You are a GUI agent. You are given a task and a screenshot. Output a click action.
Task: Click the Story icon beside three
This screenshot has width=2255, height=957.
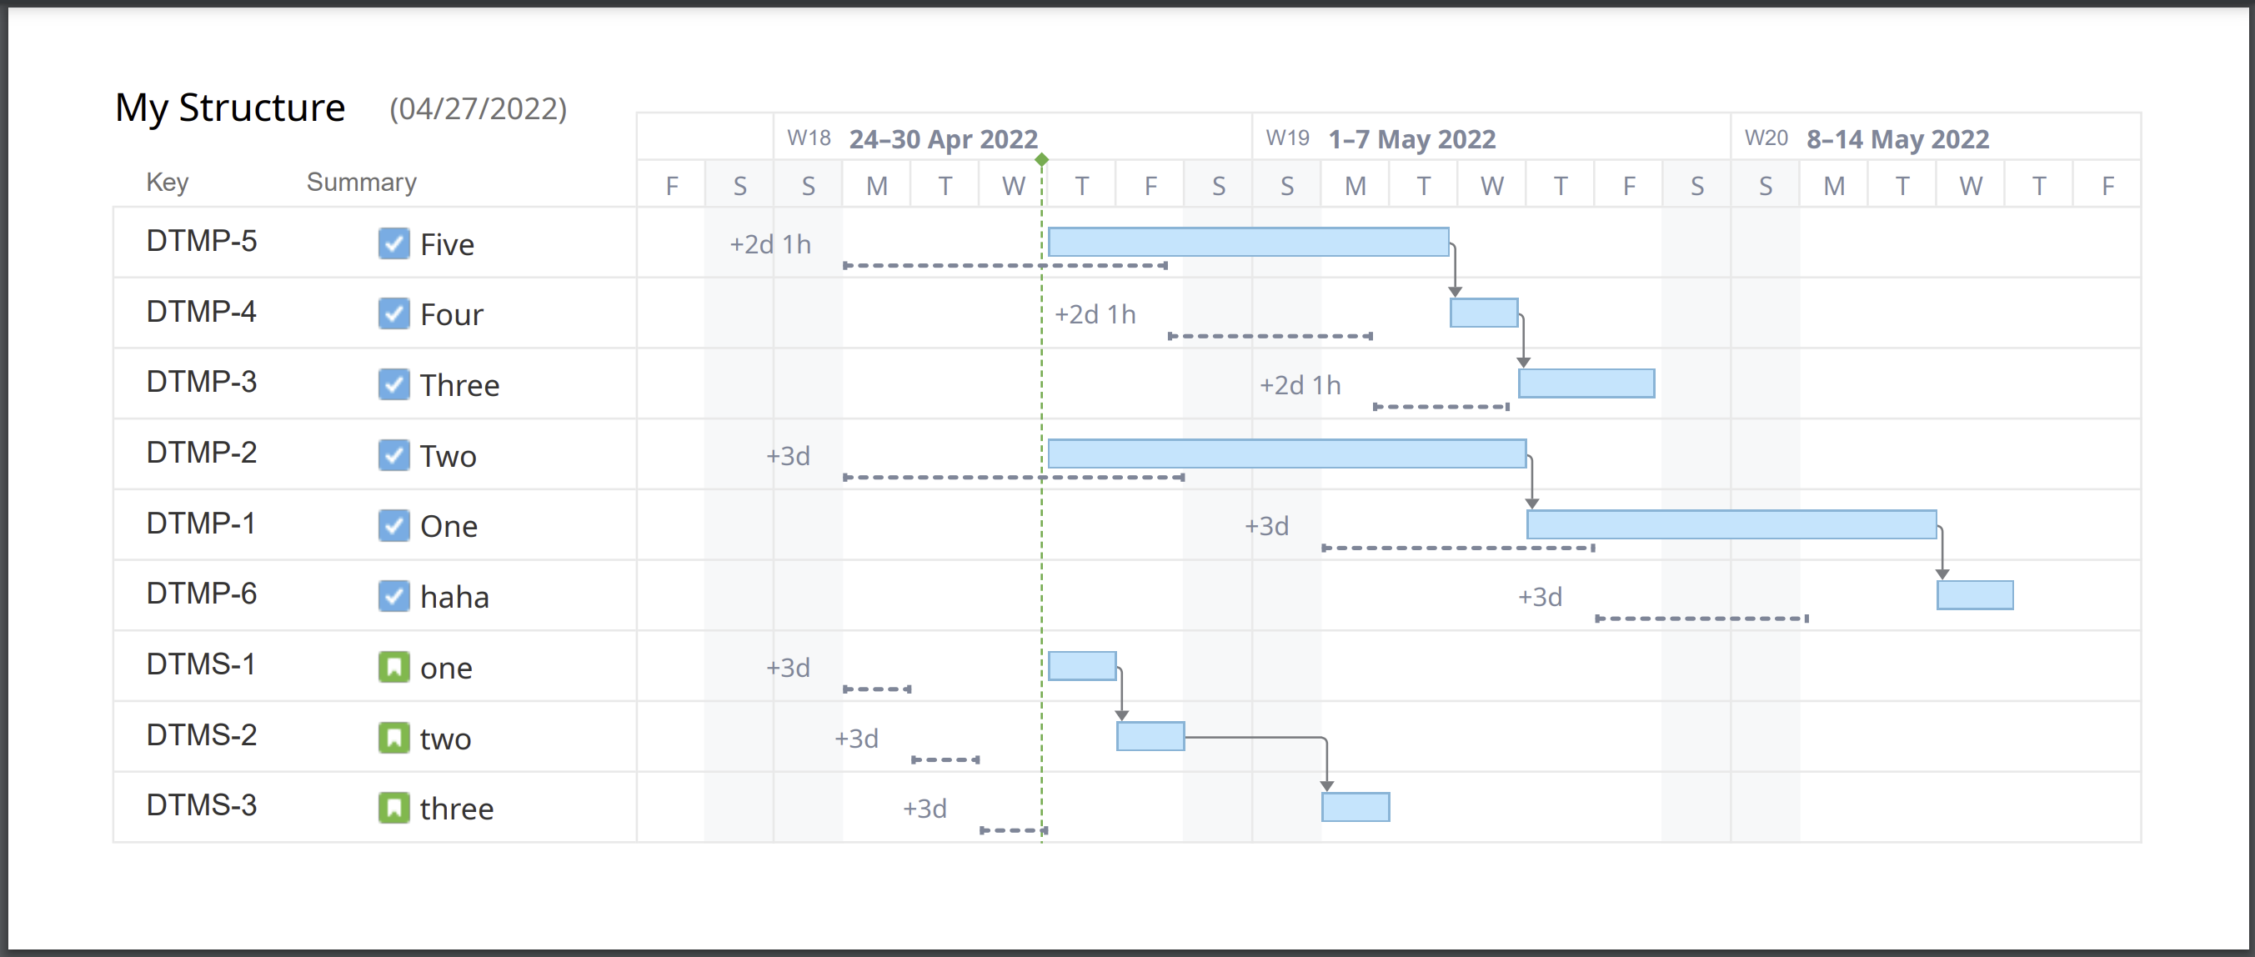(396, 807)
